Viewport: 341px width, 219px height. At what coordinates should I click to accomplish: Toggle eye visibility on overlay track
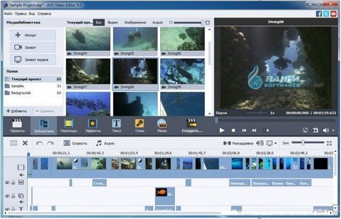(x=7, y=196)
